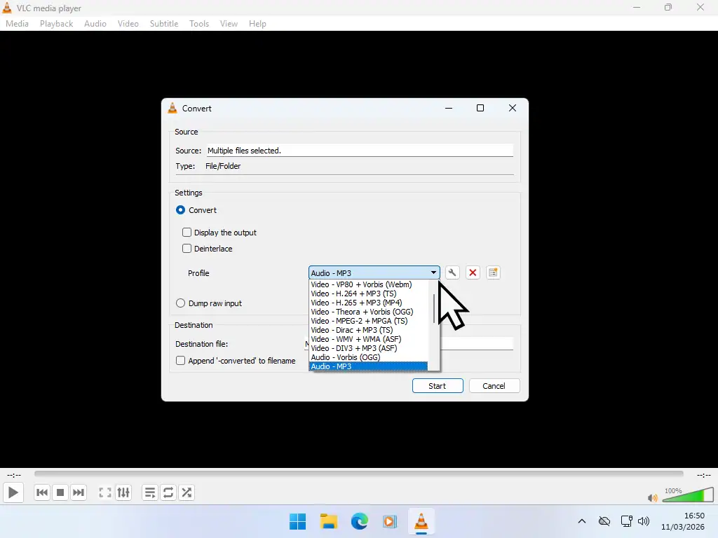Open the extended settings equalizer icon
718x538 pixels.
[123, 492]
